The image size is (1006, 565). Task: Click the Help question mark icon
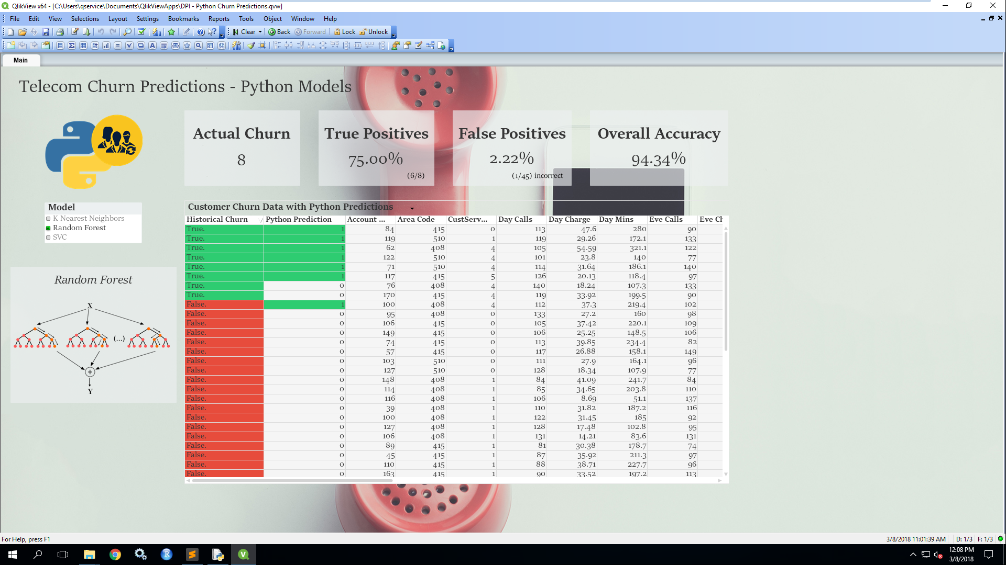coord(200,32)
